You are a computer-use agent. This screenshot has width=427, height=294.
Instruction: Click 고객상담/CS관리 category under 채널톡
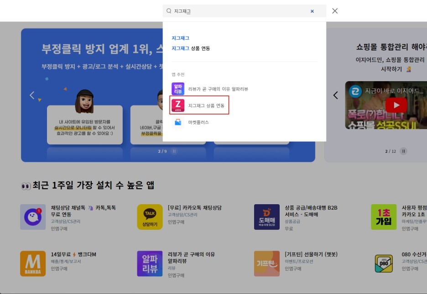pos(65,222)
